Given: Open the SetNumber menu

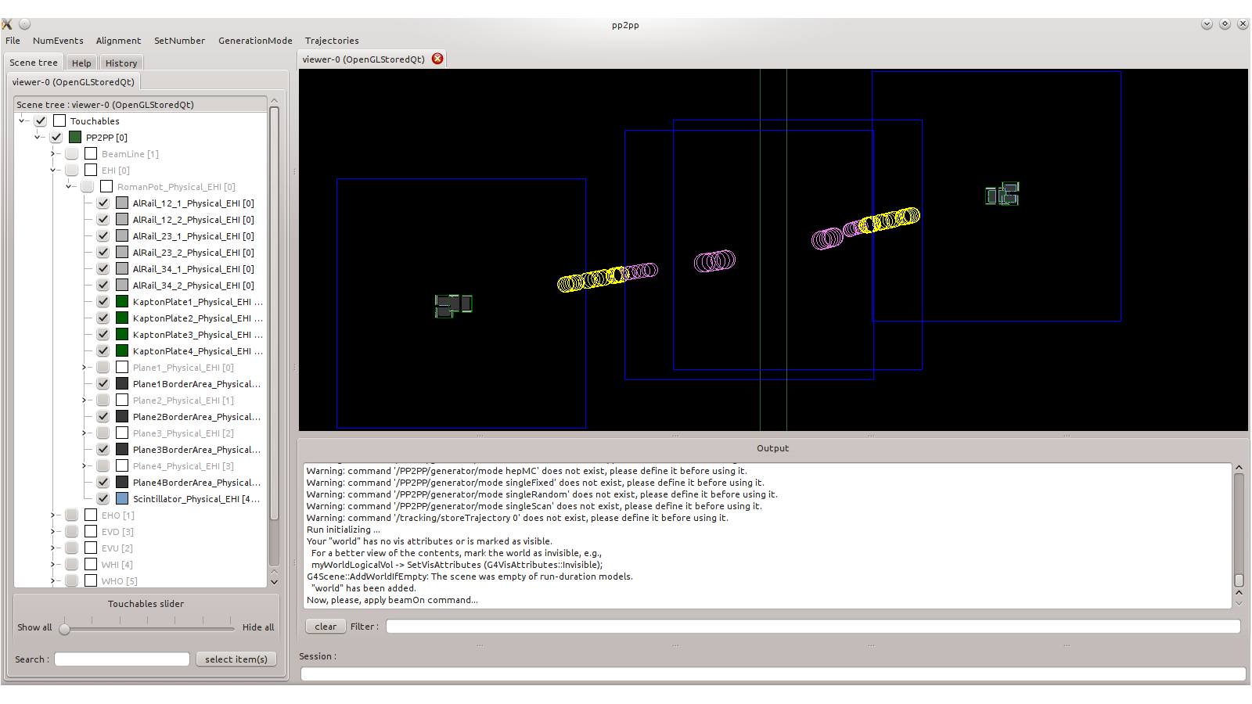Looking at the screenshot, I should (179, 41).
